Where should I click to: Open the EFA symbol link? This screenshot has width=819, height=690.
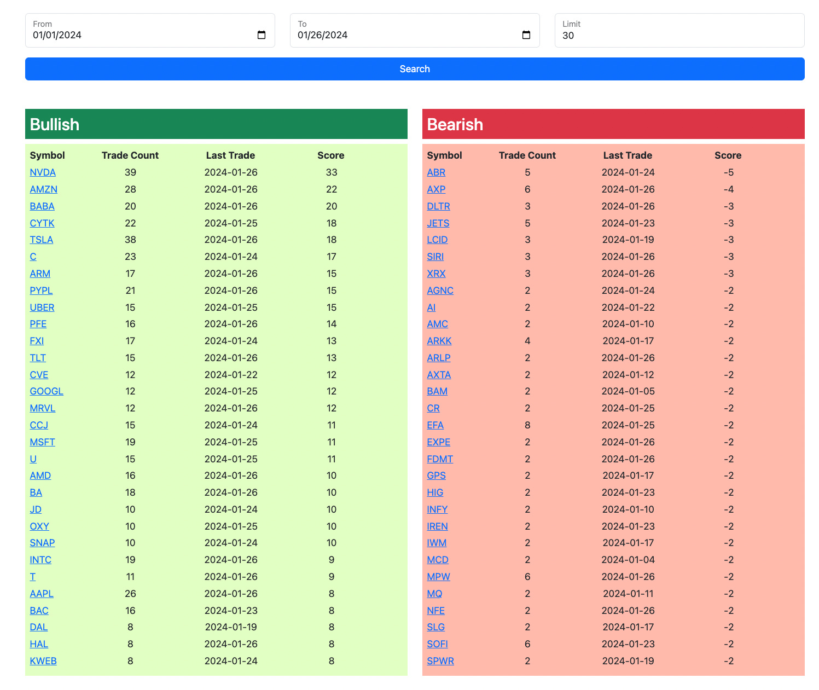pos(435,425)
